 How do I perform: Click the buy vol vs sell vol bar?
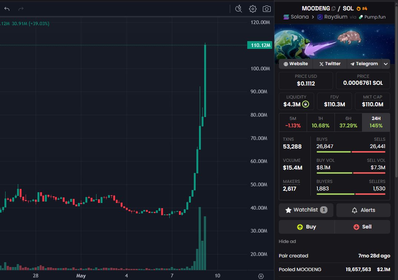click(x=351, y=173)
